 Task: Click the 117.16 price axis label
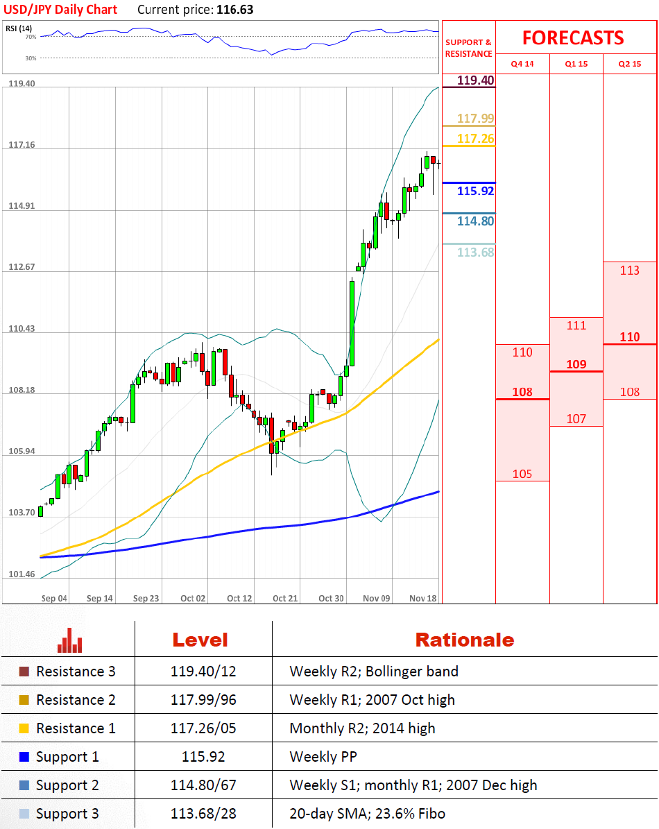tap(22, 145)
